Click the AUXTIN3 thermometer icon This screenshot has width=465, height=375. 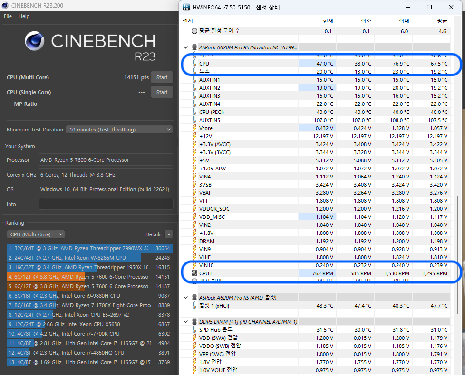194,96
